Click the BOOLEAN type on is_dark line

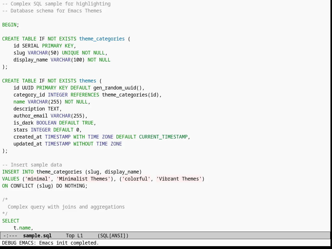point(46,123)
